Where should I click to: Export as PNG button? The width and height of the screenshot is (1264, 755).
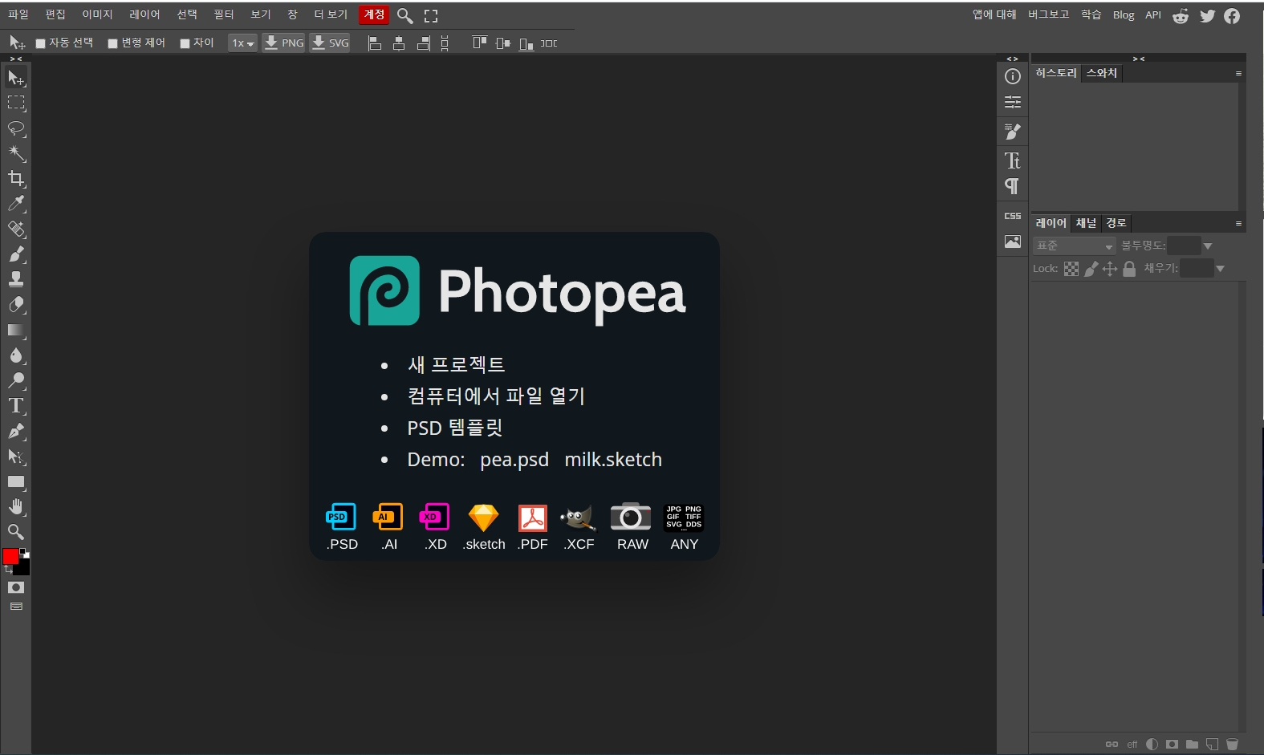pos(284,43)
